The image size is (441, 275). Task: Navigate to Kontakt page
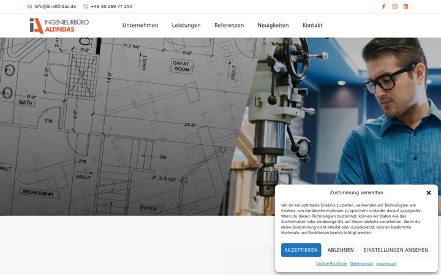(x=312, y=25)
